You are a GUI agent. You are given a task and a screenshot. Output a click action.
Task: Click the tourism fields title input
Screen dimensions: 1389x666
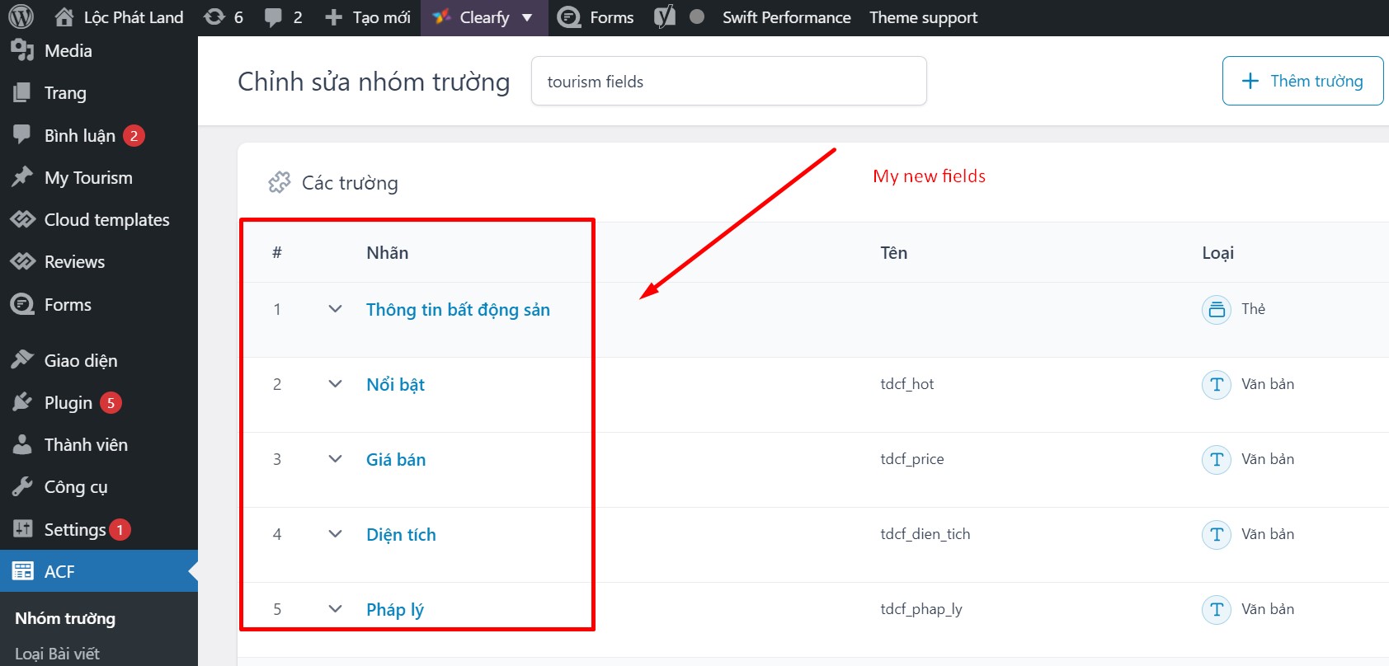point(729,81)
